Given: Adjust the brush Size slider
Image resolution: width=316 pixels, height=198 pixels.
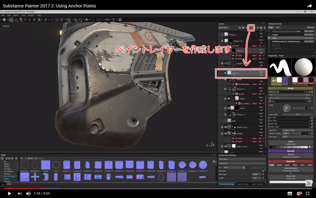Looking at the screenshot, I should coord(289,92).
